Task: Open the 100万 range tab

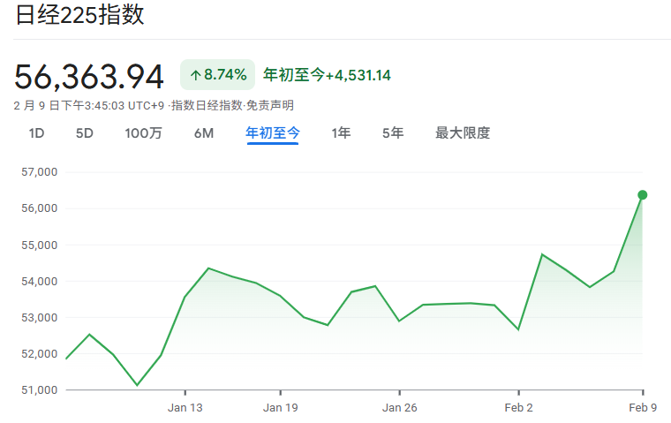Action: pos(143,133)
